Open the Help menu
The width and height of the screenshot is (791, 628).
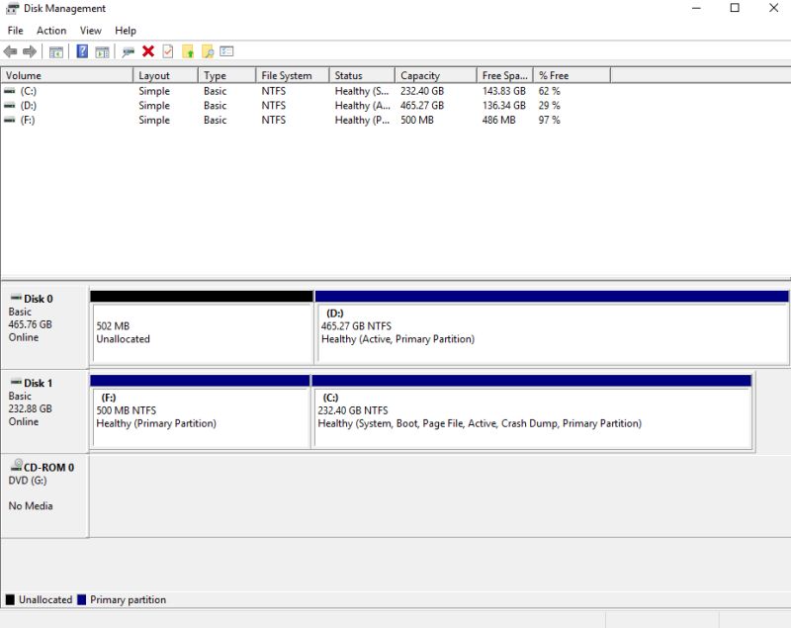126,30
